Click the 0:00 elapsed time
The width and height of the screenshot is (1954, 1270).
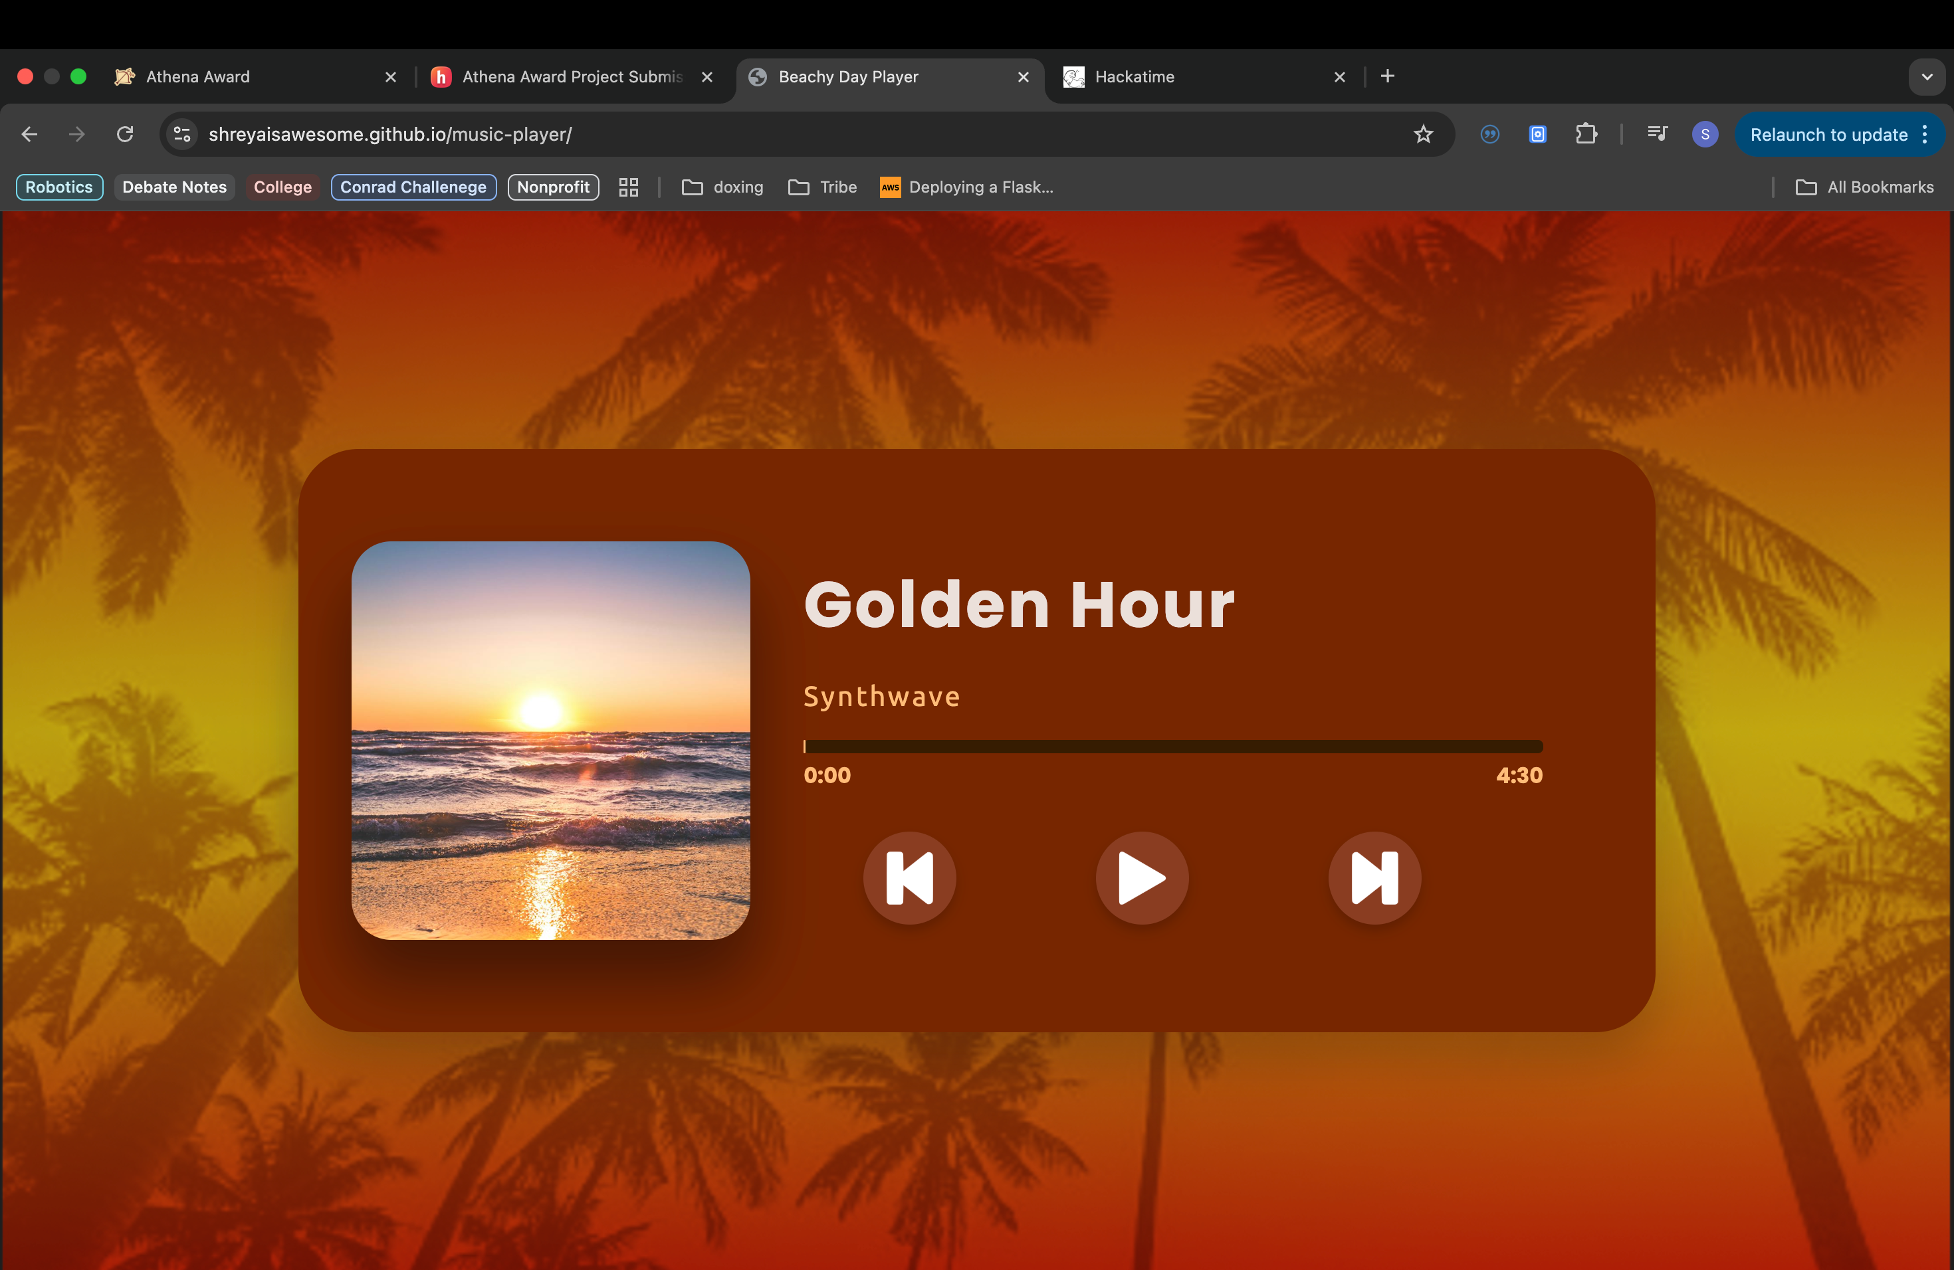tap(827, 775)
